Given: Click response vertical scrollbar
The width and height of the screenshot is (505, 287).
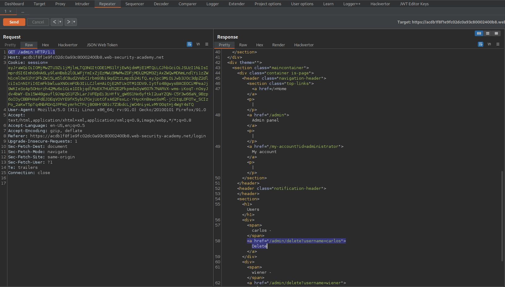Looking at the screenshot, I should tap(502, 216).
